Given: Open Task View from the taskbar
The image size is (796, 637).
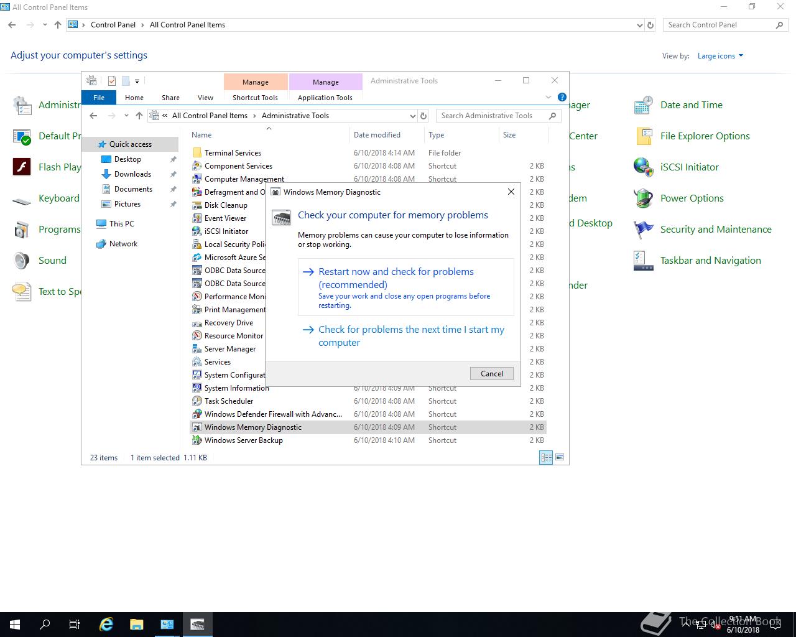Looking at the screenshot, I should pyautogui.click(x=74, y=625).
